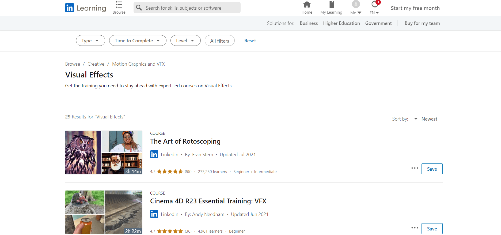Select Higher Education menu item
This screenshot has width=501, height=235.
coord(341,23)
